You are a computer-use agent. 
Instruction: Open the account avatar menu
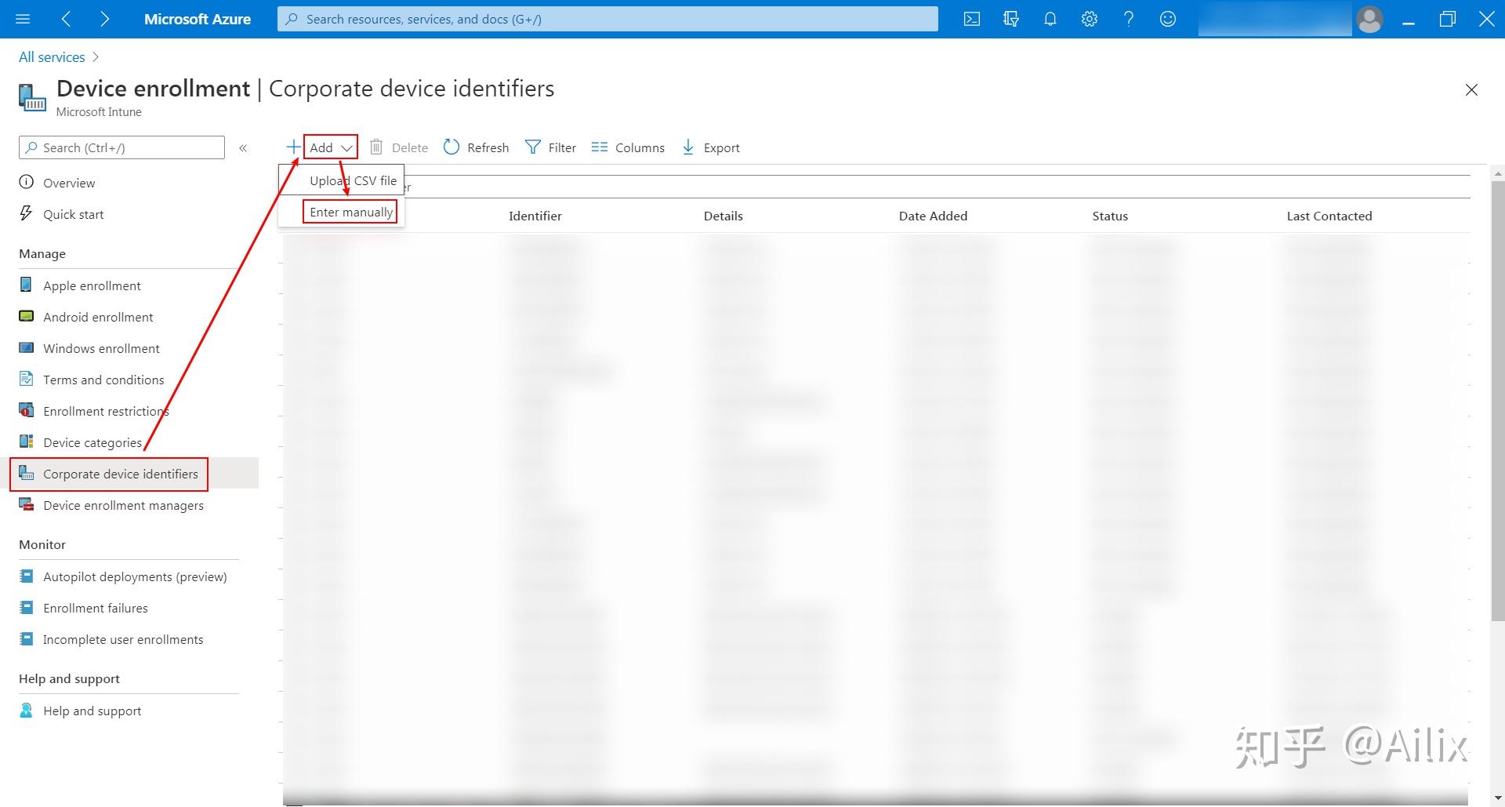[1369, 19]
